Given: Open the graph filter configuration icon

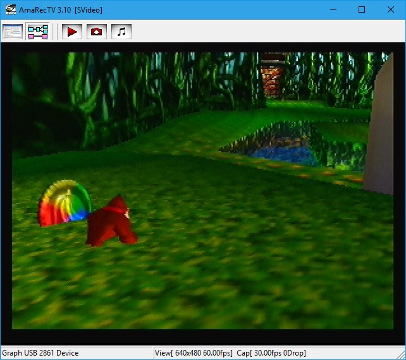Looking at the screenshot, I should tap(38, 32).
